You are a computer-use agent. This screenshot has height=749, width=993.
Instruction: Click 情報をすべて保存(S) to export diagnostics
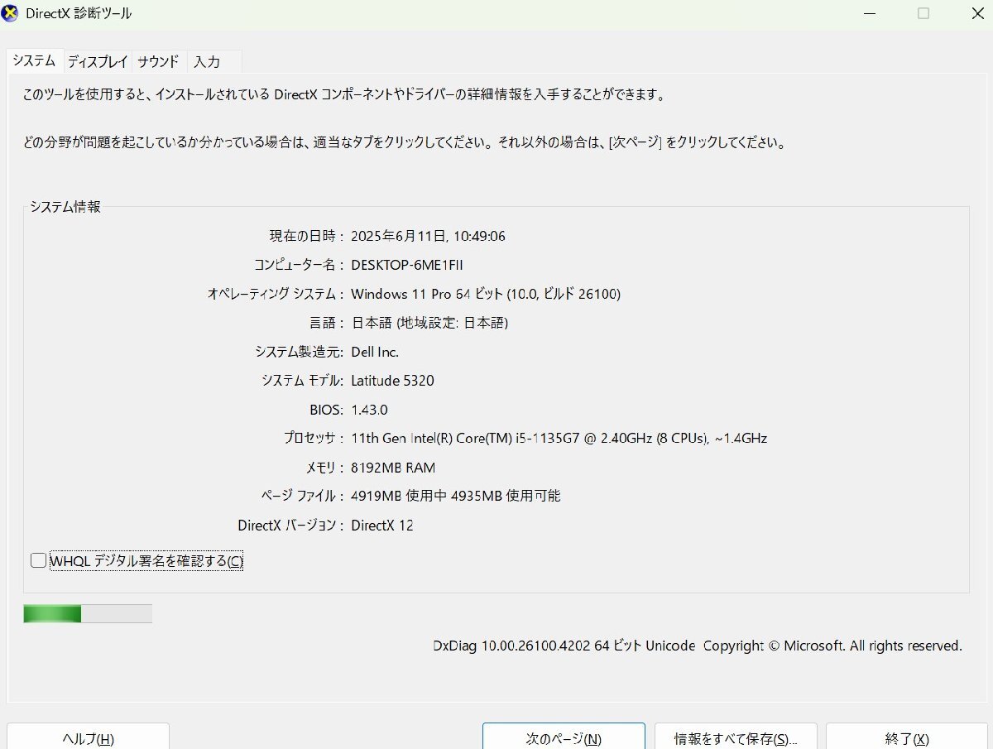pos(735,738)
